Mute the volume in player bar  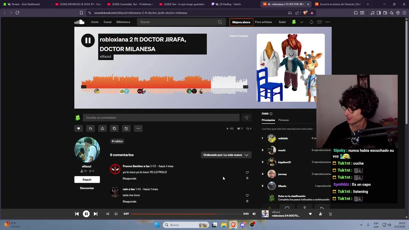[x=254, y=214]
